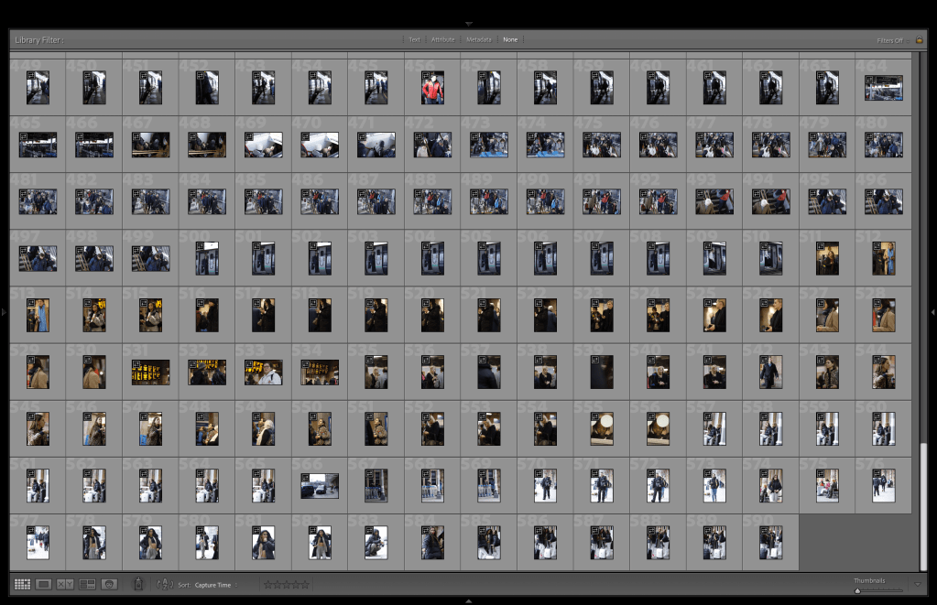Screen dimensions: 937x605
Task: Open the toolbar content menu arrow
Action: [x=919, y=584]
